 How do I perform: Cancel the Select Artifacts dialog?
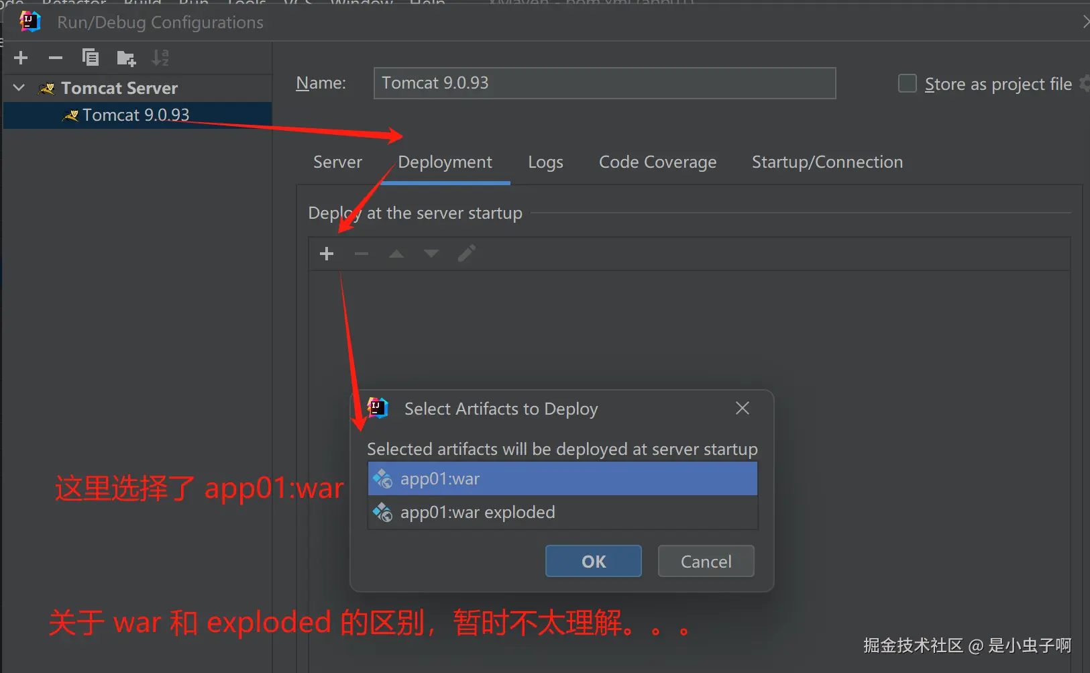point(706,561)
